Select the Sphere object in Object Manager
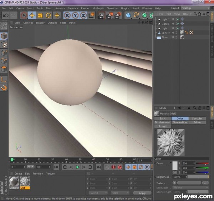Screen dimensions: 214x201 tap(166, 33)
